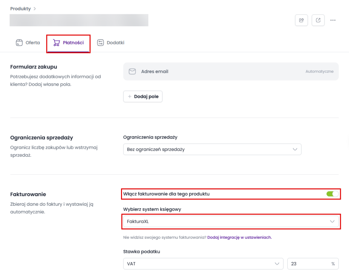Open the Ograniczenia sprzedaży dropdown
Screen dimensions: 349x273
pyautogui.click(x=212, y=149)
